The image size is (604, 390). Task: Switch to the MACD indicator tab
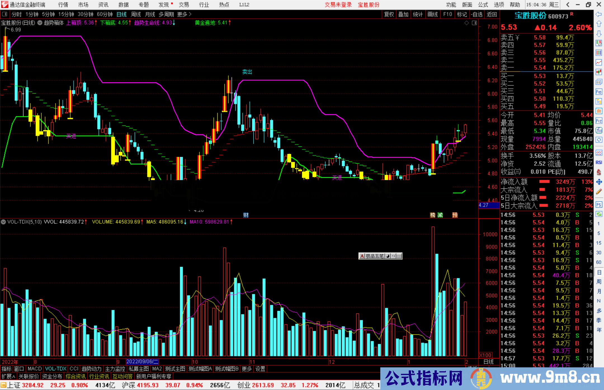[35, 369]
